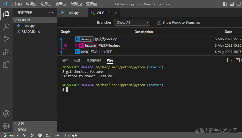Screen dimensions: 242x138
Task: Switch to the 问题 panel tab
Action: pyautogui.click(x=77, y=60)
